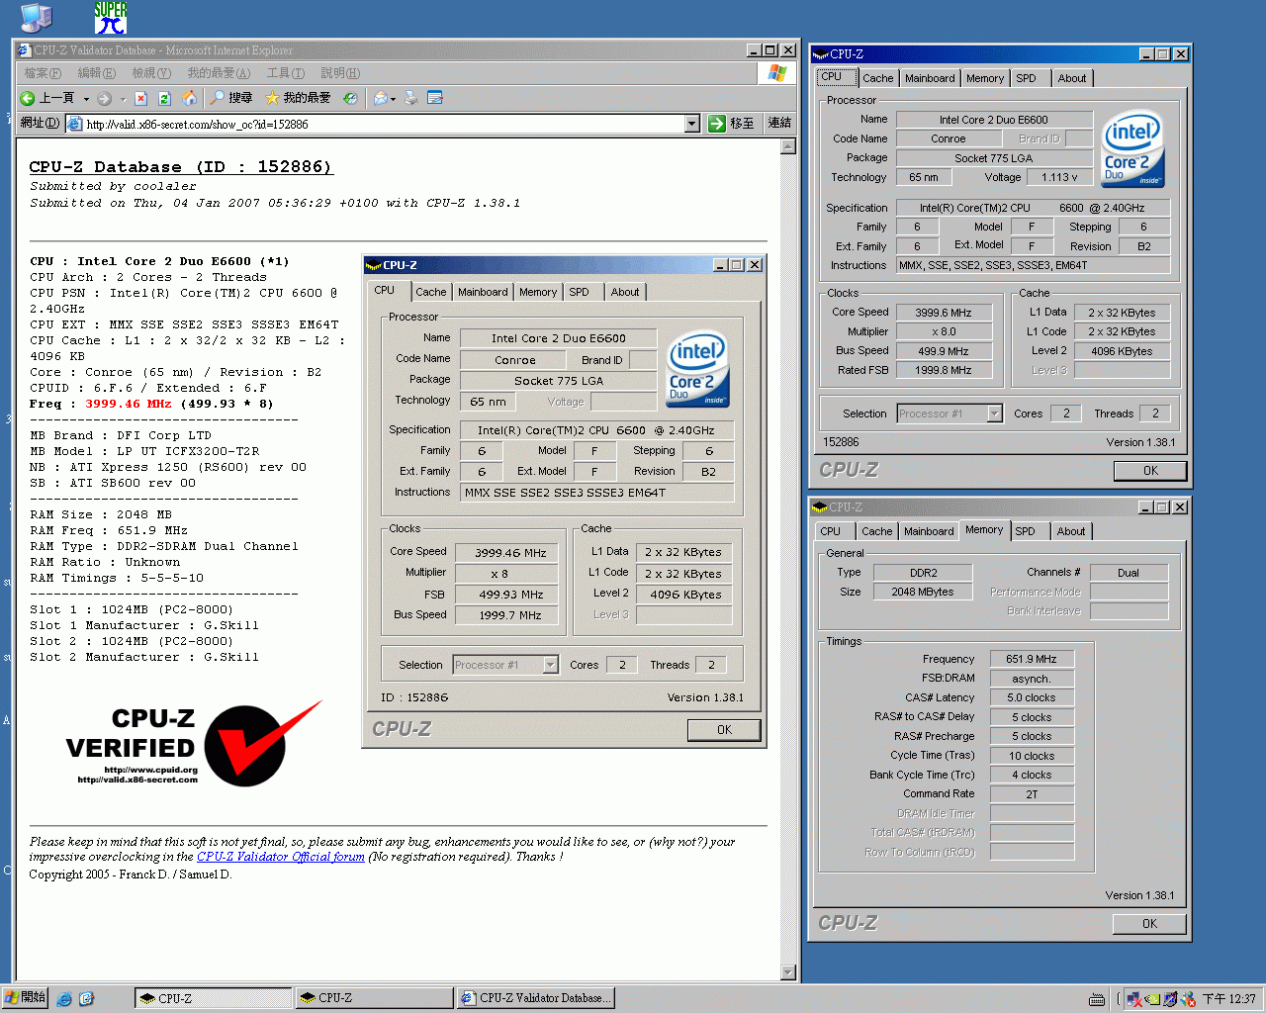The height and width of the screenshot is (1013, 1266).
Task: Click the page icon in the address bar
Action: point(76,124)
